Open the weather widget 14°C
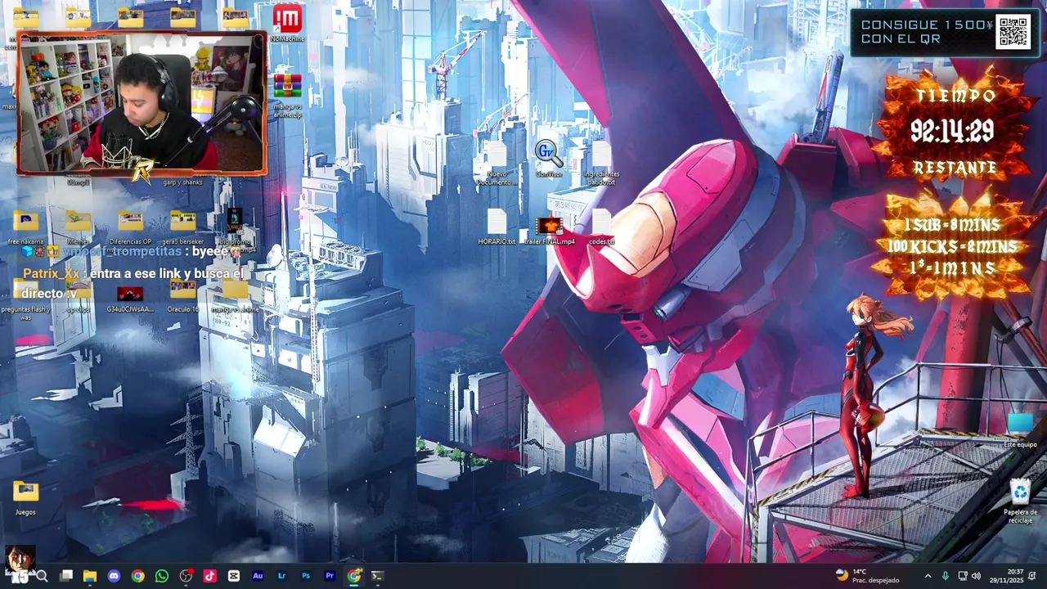The height and width of the screenshot is (589, 1047). [x=867, y=576]
